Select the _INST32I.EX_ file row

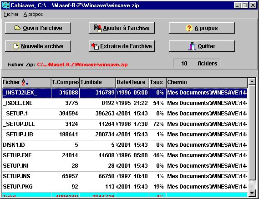pos(125,93)
